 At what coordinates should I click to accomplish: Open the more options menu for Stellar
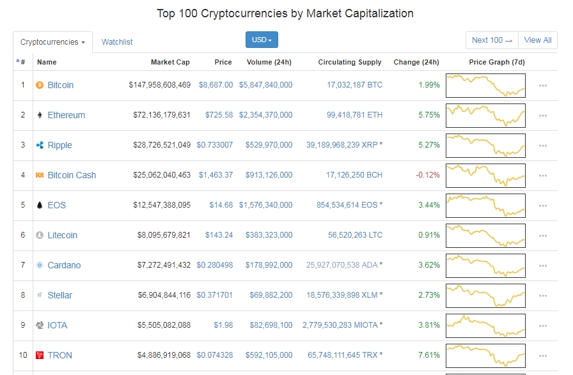543,296
